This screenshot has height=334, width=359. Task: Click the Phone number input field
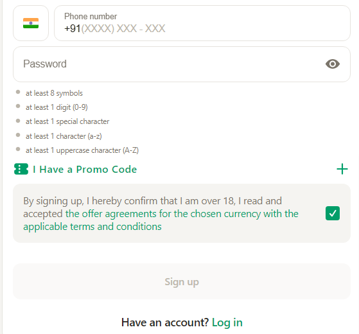202,23
